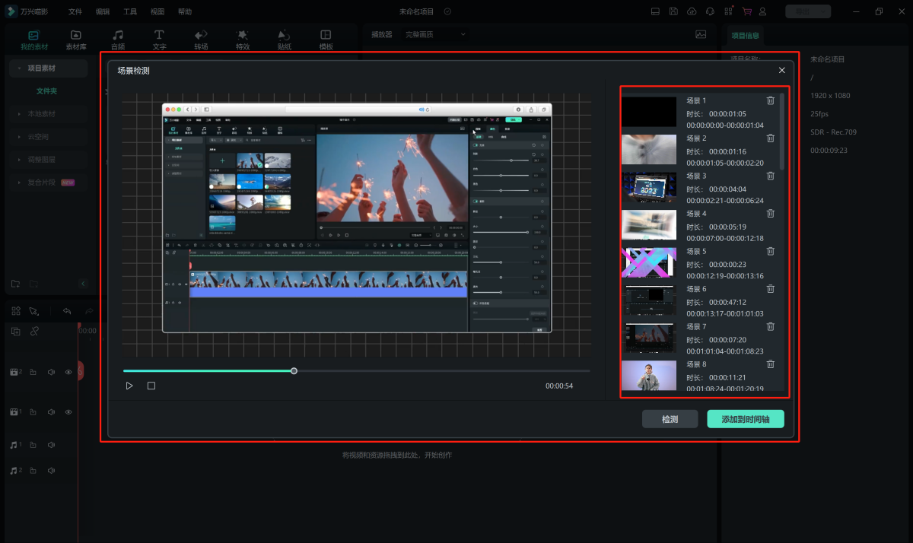Delete scene 5 using the trash icon
The image size is (913, 543).
tap(770, 251)
